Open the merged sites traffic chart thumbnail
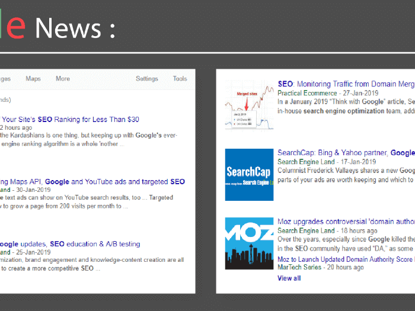The height and width of the screenshot is (311, 415). point(250,105)
